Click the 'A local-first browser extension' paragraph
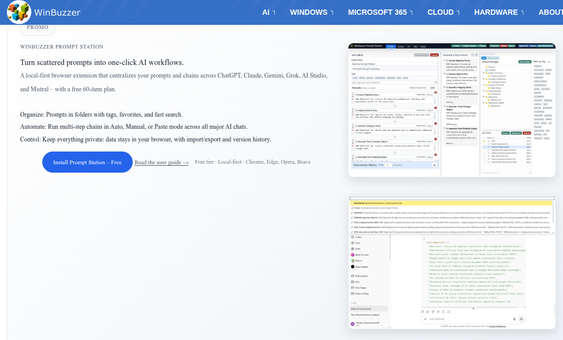Image resolution: width=563 pixels, height=340 pixels. pos(174,82)
